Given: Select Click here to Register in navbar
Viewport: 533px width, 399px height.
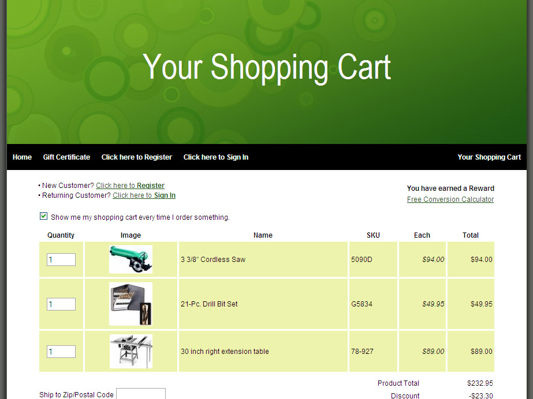Looking at the screenshot, I should click(x=137, y=157).
